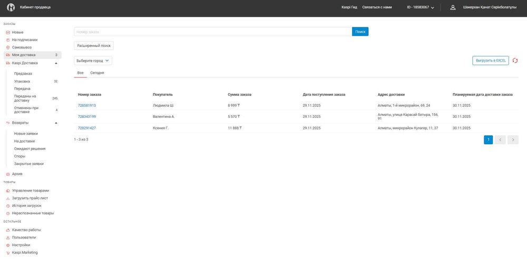Click the Kaspi Доставка truck icon
The width and height of the screenshot is (527, 259).
click(x=8, y=63)
